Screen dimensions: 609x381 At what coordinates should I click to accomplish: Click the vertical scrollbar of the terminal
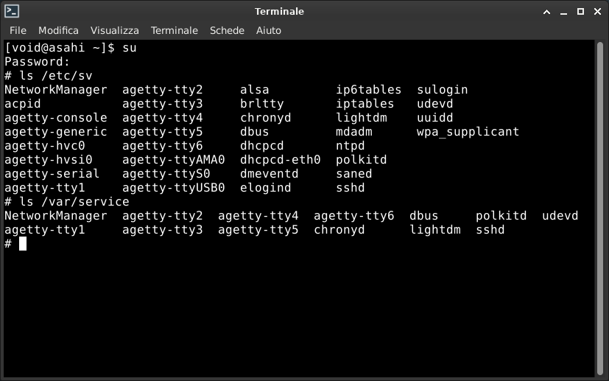600,208
